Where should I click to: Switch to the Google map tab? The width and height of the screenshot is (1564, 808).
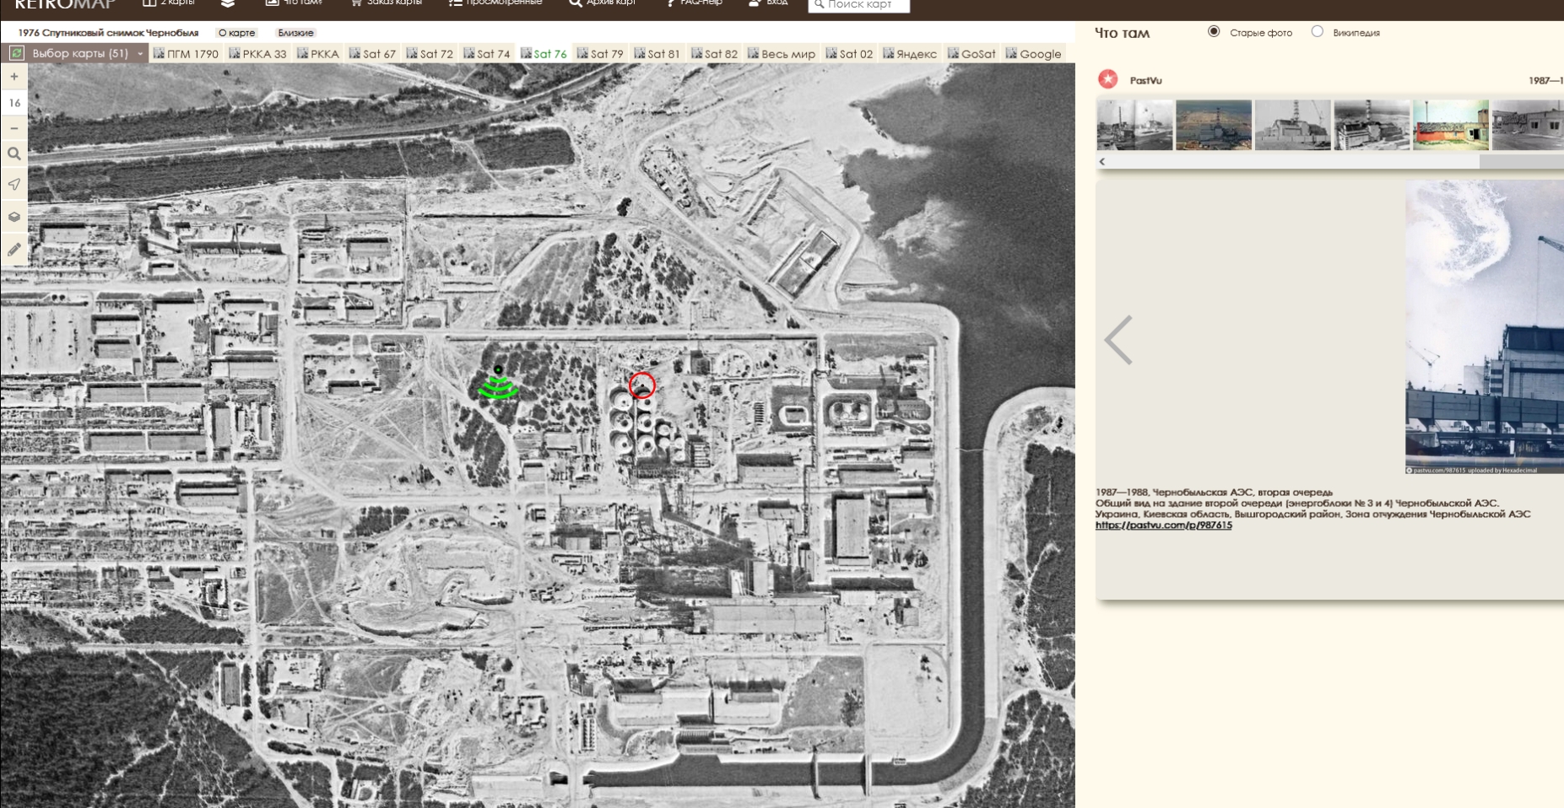pyautogui.click(x=1034, y=54)
